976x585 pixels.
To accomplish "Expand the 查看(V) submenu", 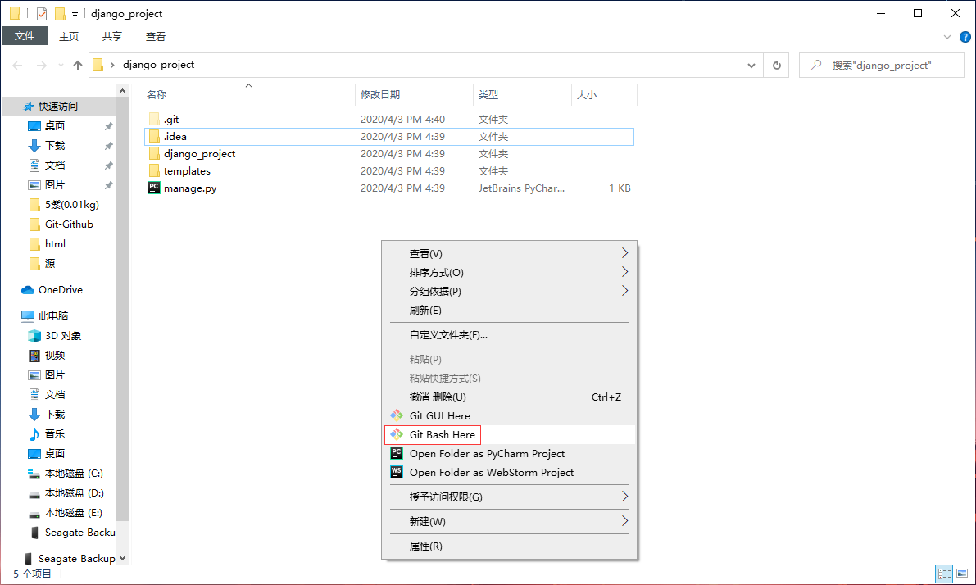I will [x=625, y=253].
